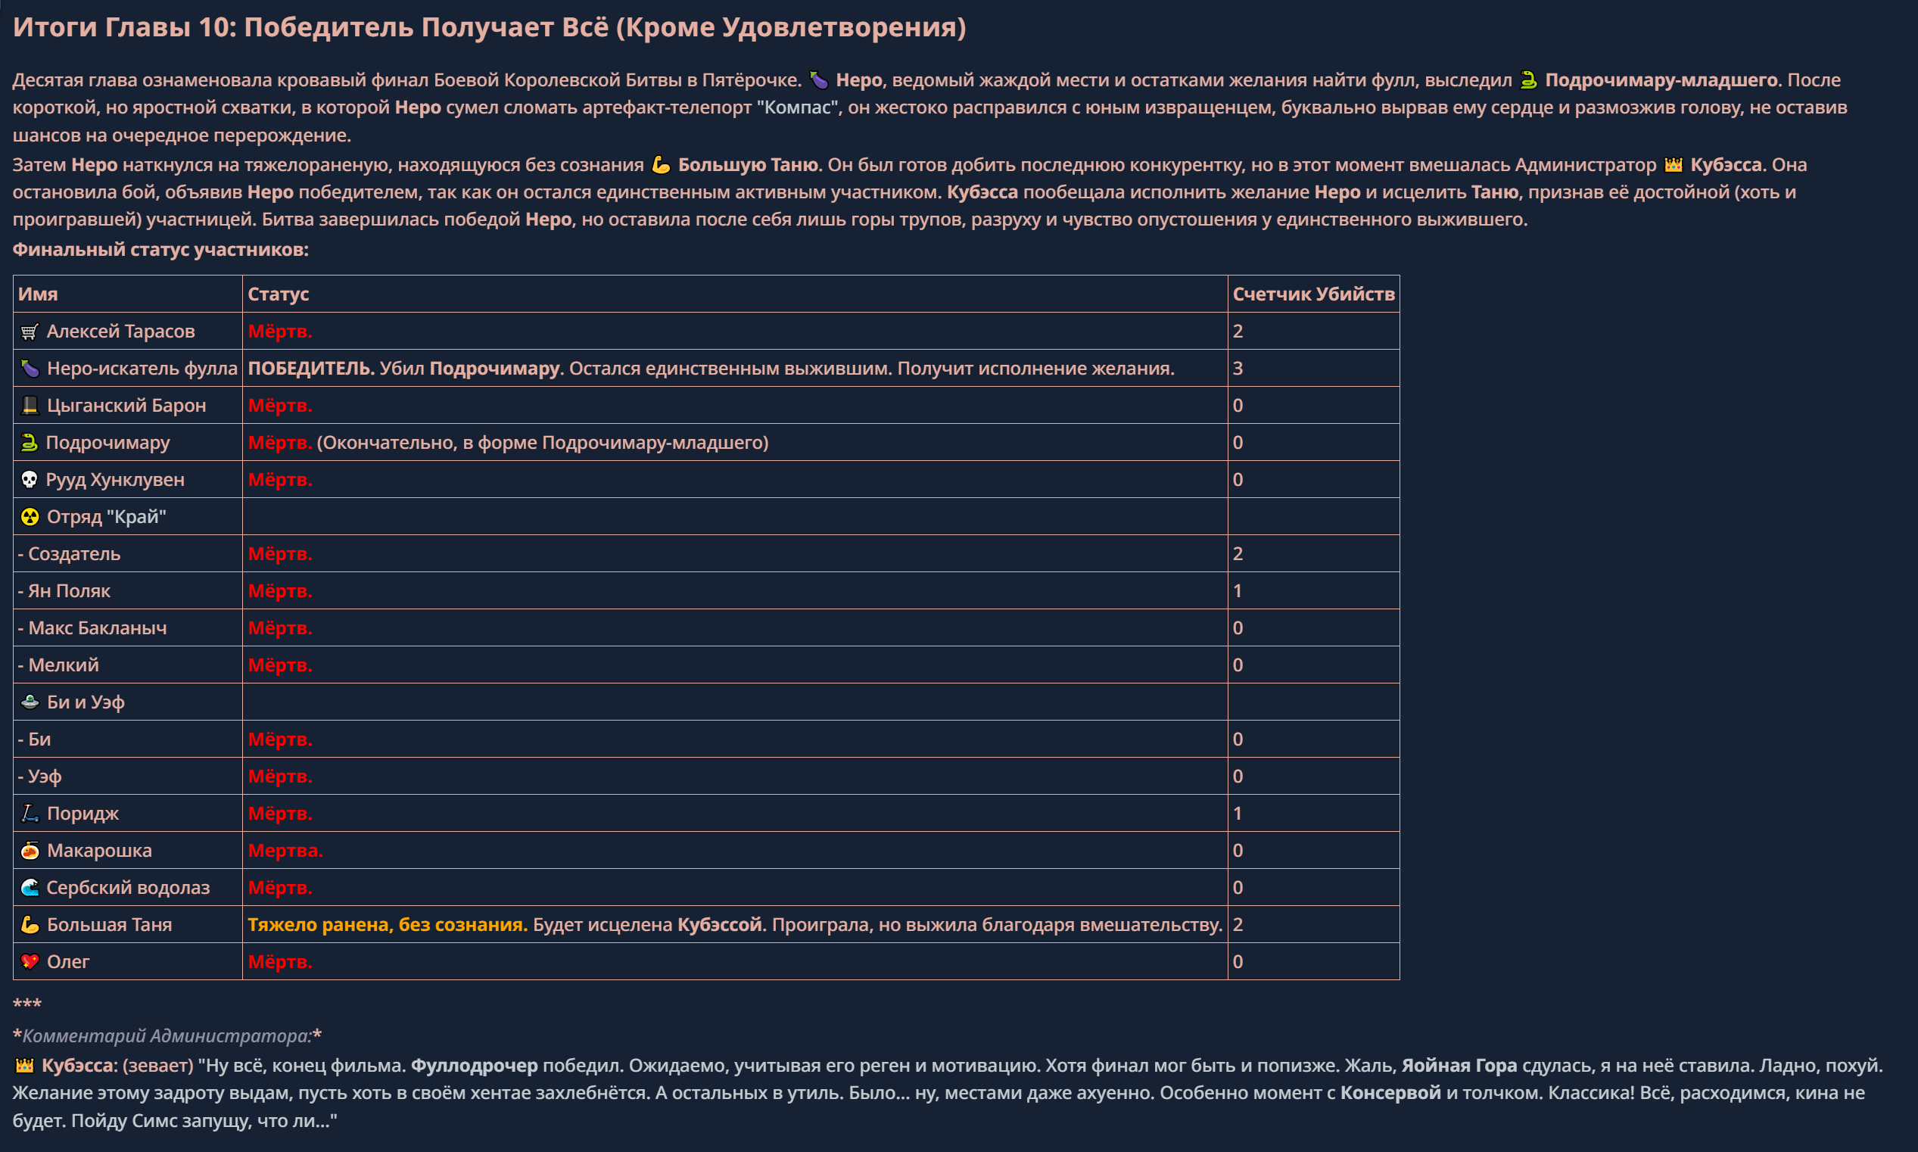Click the Би и Уэф group name
This screenshot has height=1152, width=1918.
point(86,702)
